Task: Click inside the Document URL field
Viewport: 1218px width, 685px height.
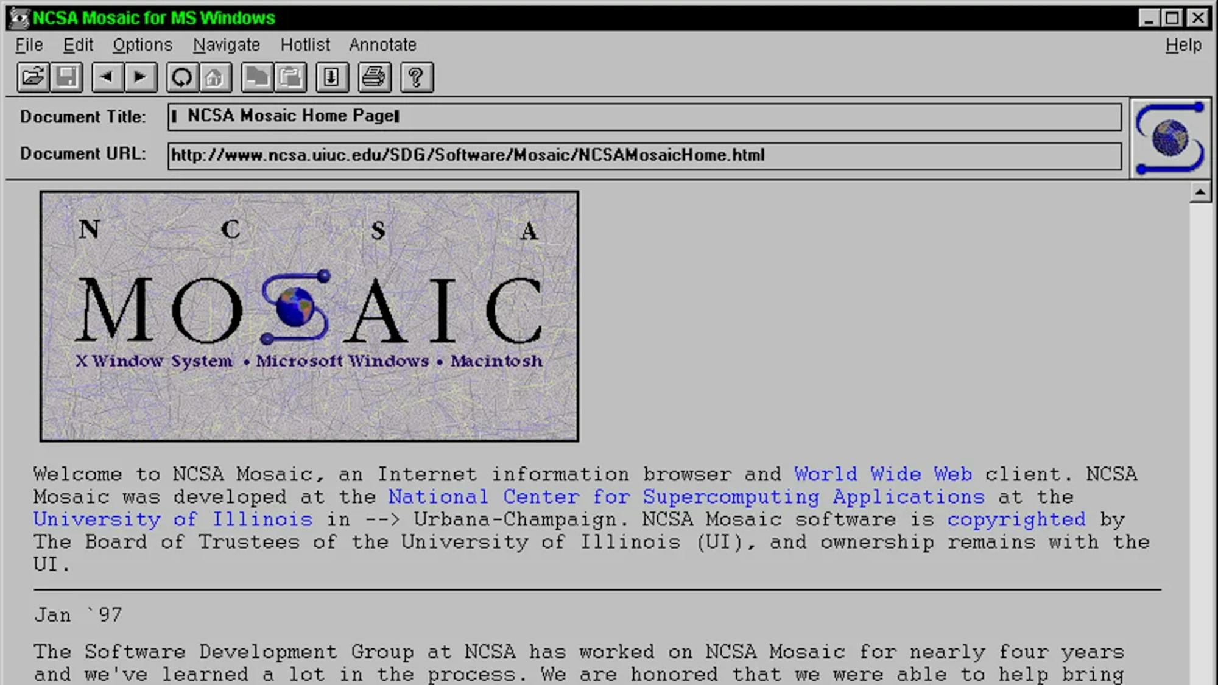Action: pos(609,155)
